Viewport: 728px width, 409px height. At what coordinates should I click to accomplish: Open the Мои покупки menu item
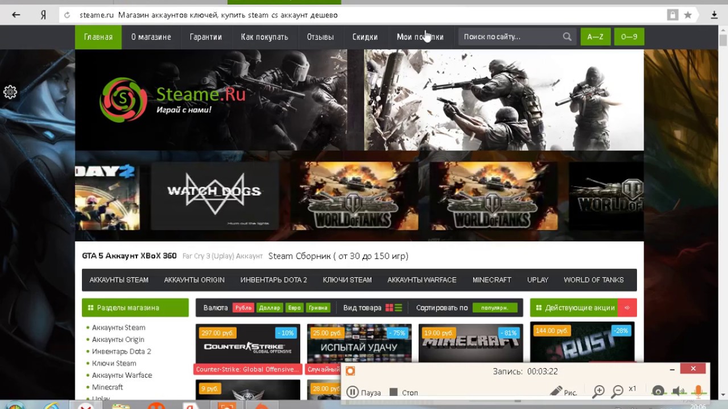pyautogui.click(x=420, y=37)
